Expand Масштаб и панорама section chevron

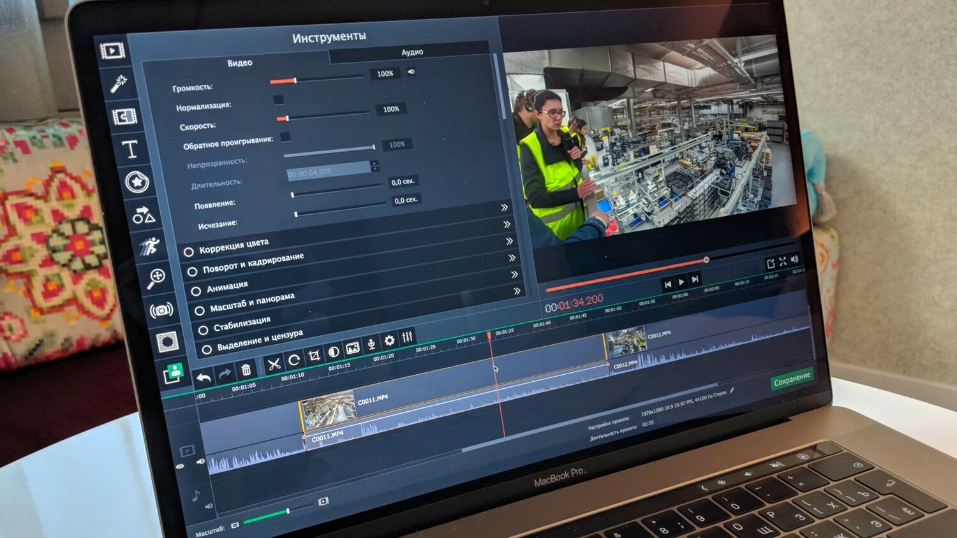point(512,258)
